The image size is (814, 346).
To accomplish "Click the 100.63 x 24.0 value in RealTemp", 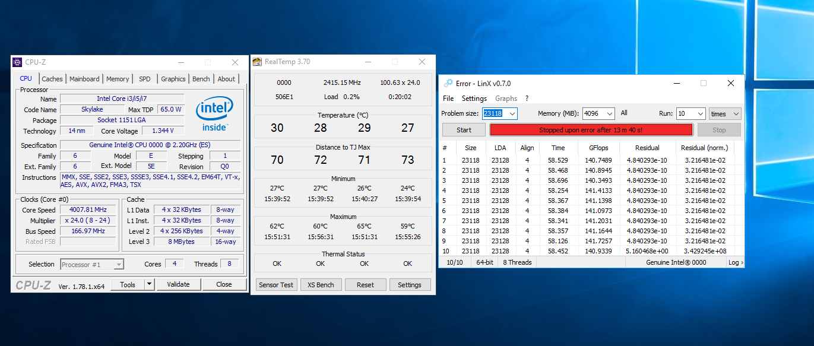I will 400,82.
